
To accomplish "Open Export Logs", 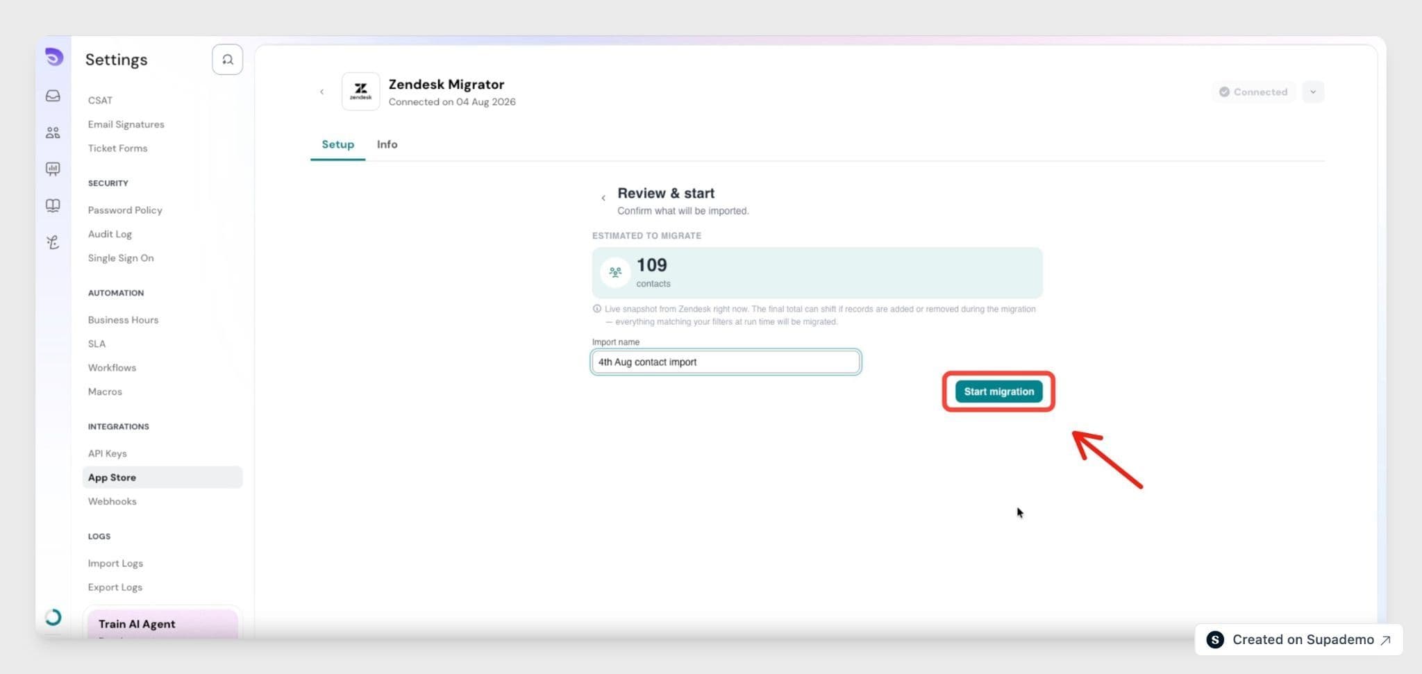I will click(115, 587).
